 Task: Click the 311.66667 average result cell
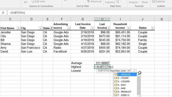(102, 63)
